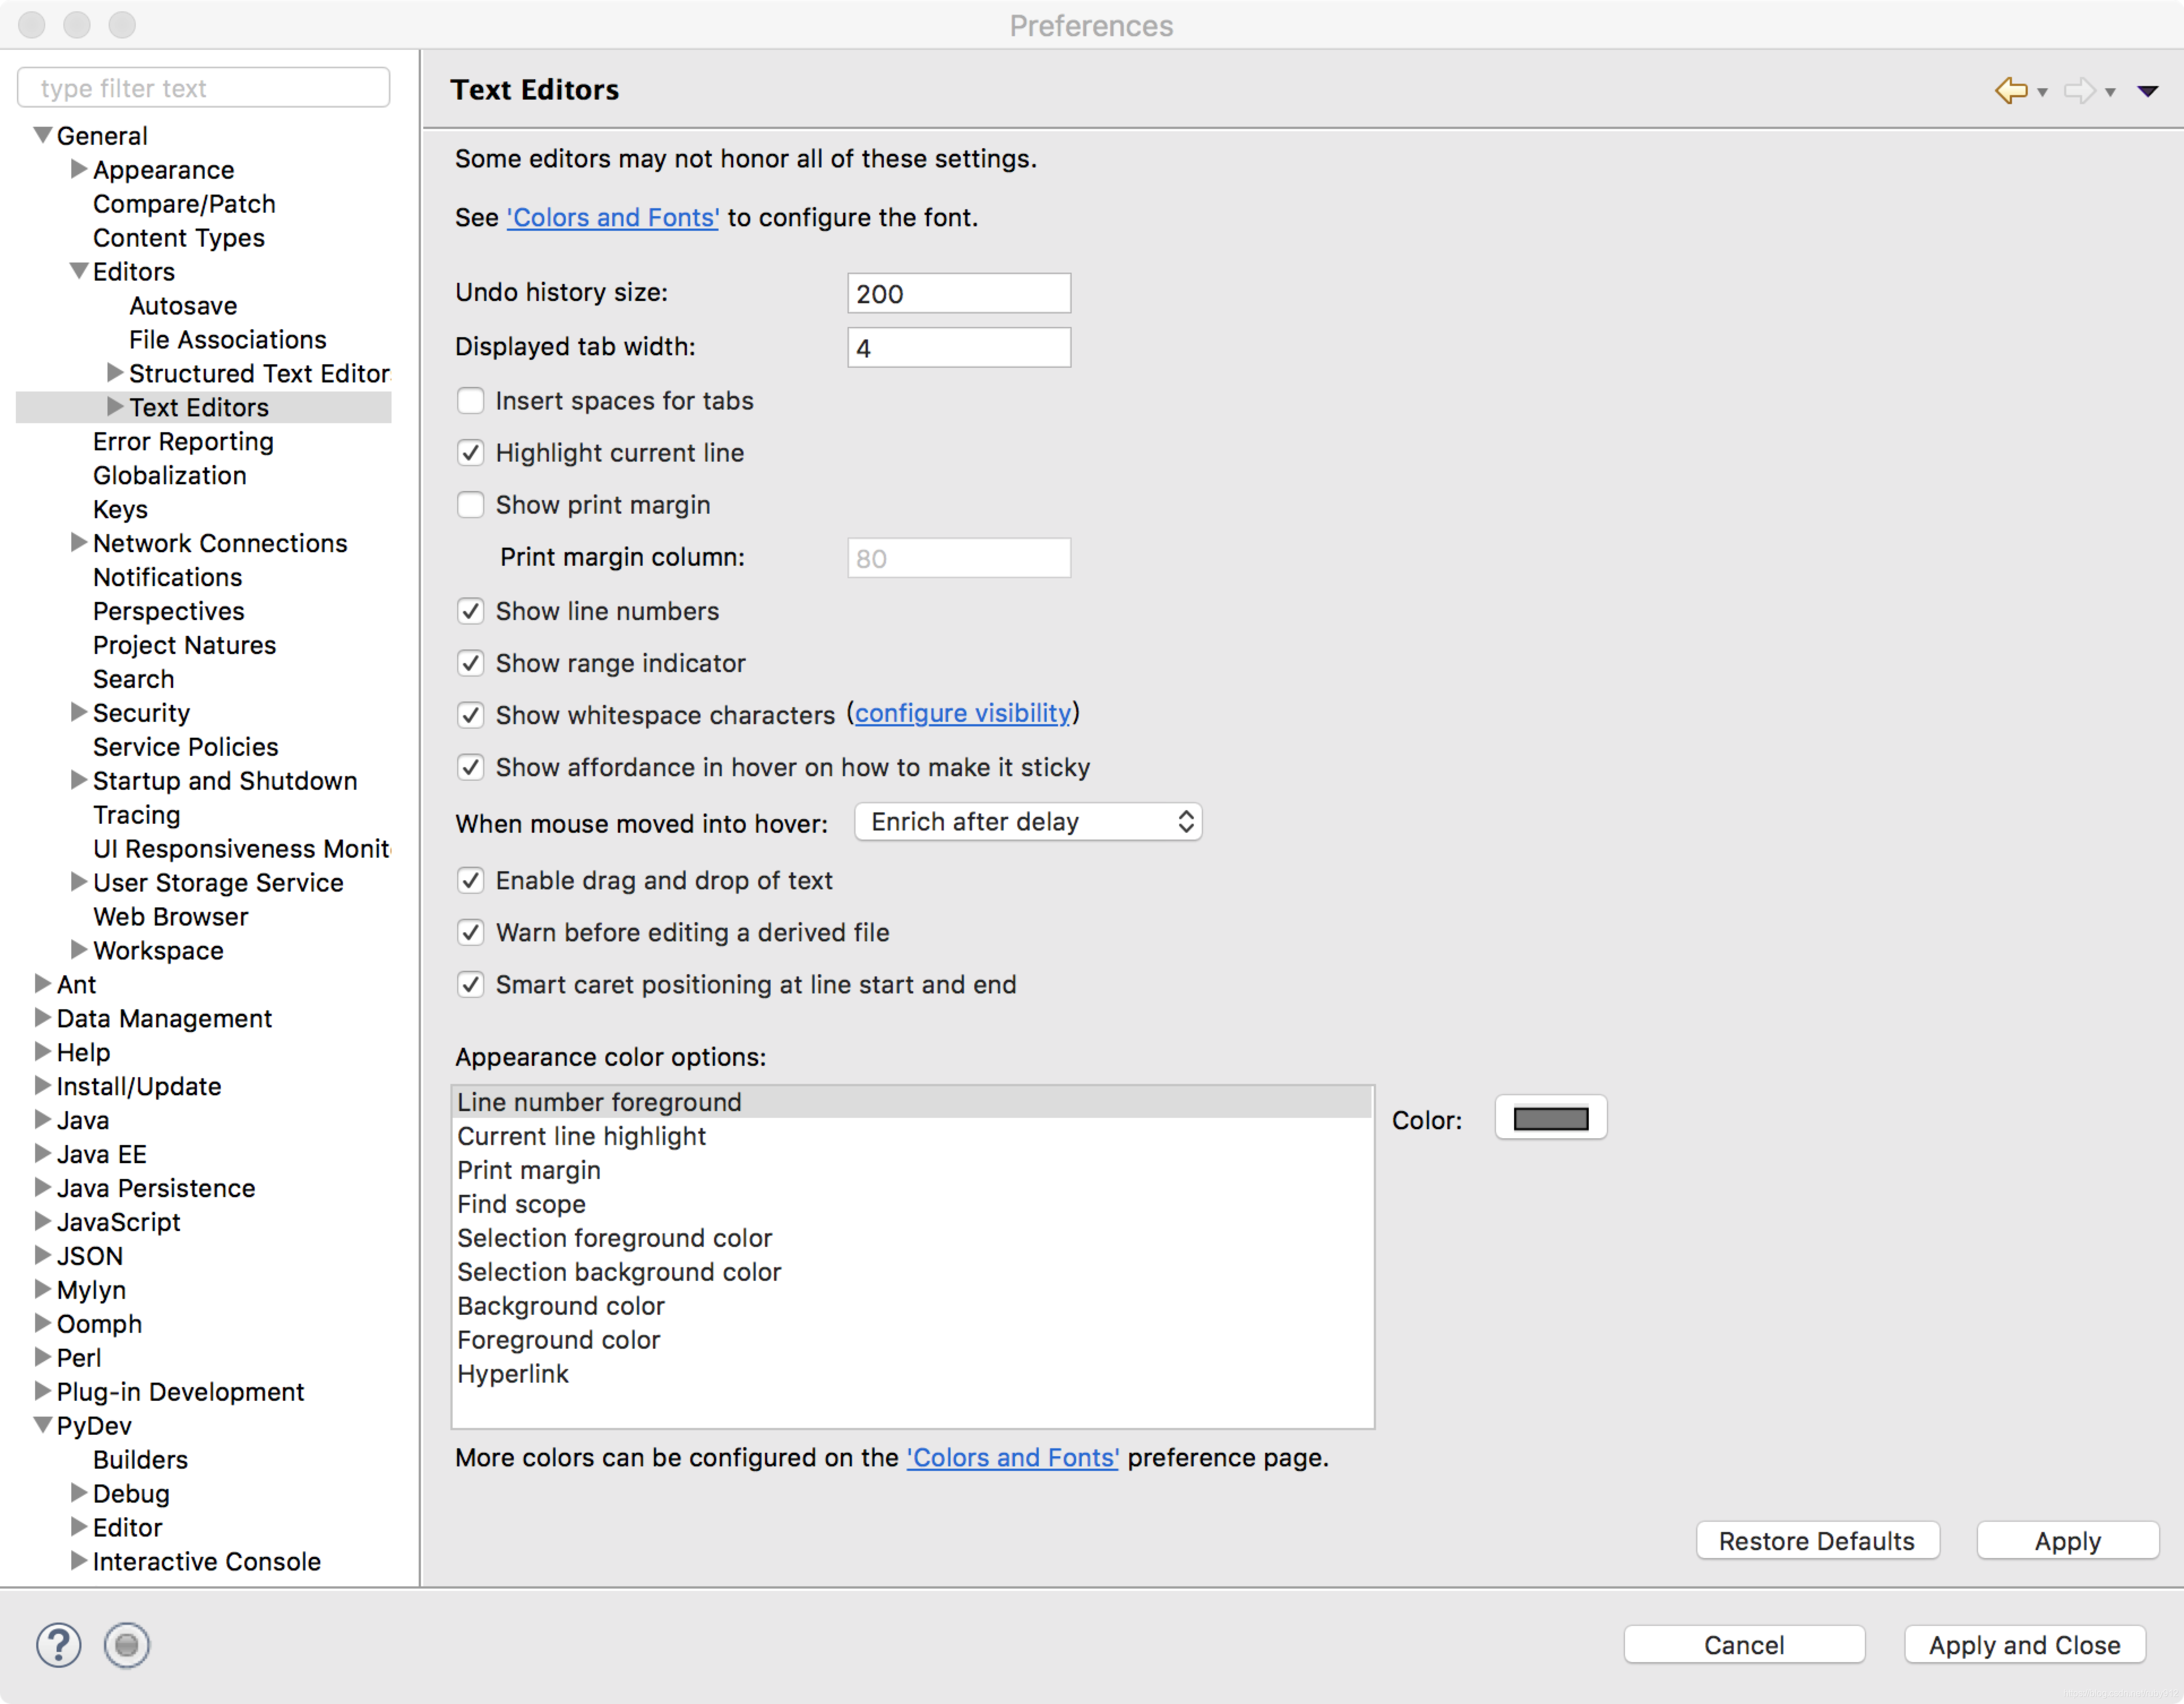
Task: Toggle Show range indicator checkbox
Action: 470,663
